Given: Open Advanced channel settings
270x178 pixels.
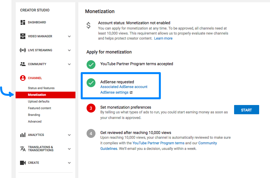Looking at the screenshot, I should (35, 121).
